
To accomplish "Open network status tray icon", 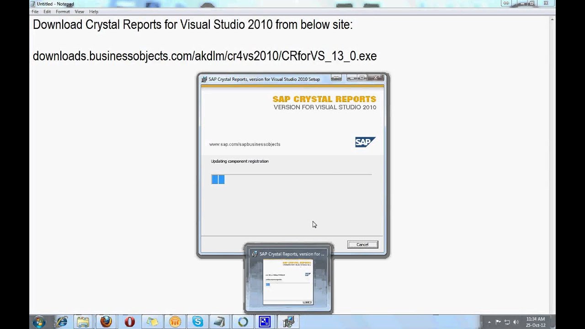I will click(507, 322).
